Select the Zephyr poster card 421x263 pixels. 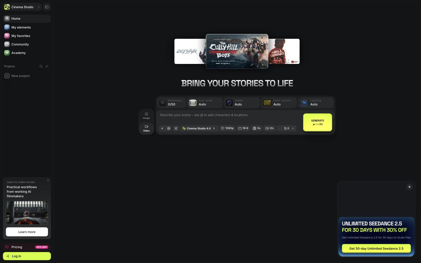pos(190,51)
